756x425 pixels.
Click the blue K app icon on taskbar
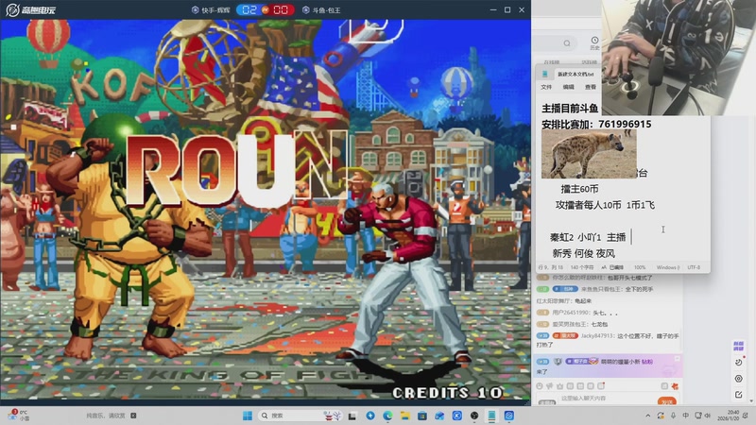456,416
